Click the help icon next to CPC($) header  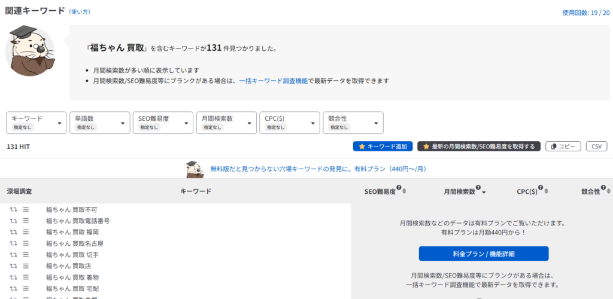[x=541, y=188]
